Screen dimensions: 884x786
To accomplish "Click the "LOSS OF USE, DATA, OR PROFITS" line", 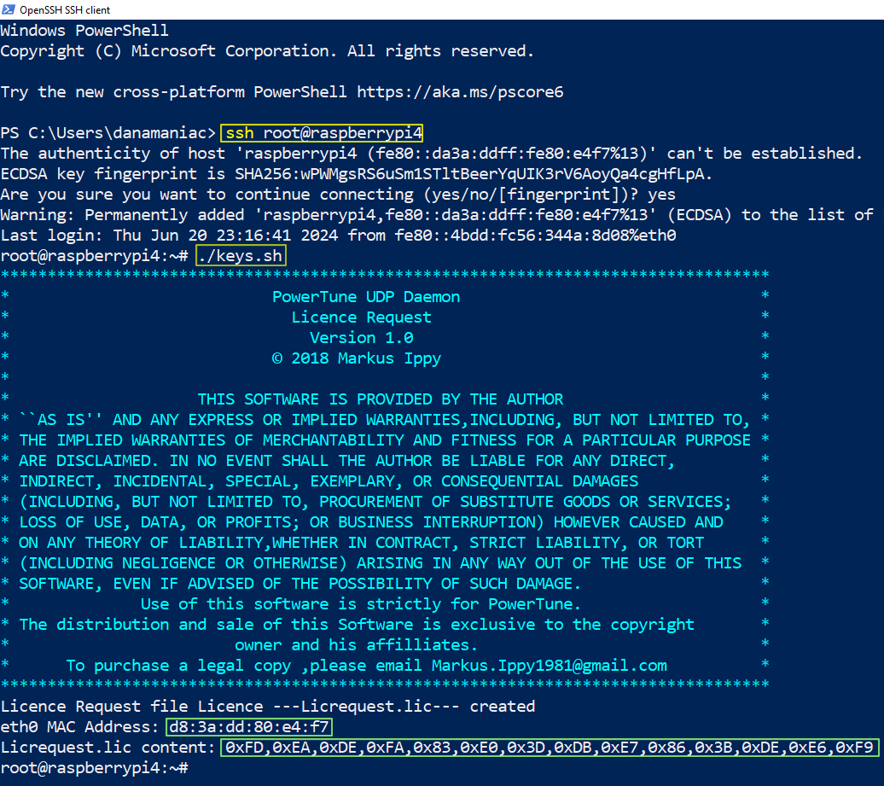I will coord(371,522).
